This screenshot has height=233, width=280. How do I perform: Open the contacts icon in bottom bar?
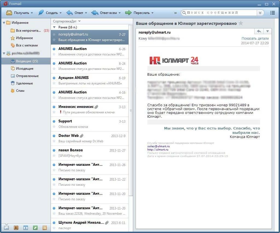coord(16,228)
